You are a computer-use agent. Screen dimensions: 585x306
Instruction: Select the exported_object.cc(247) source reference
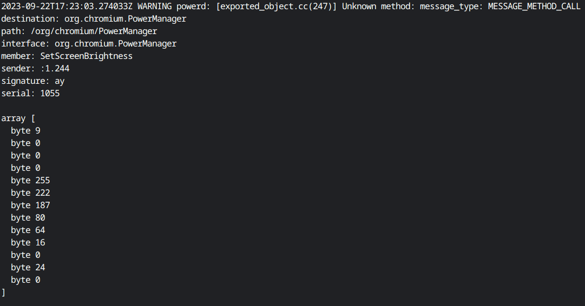click(x=277, y=6)
